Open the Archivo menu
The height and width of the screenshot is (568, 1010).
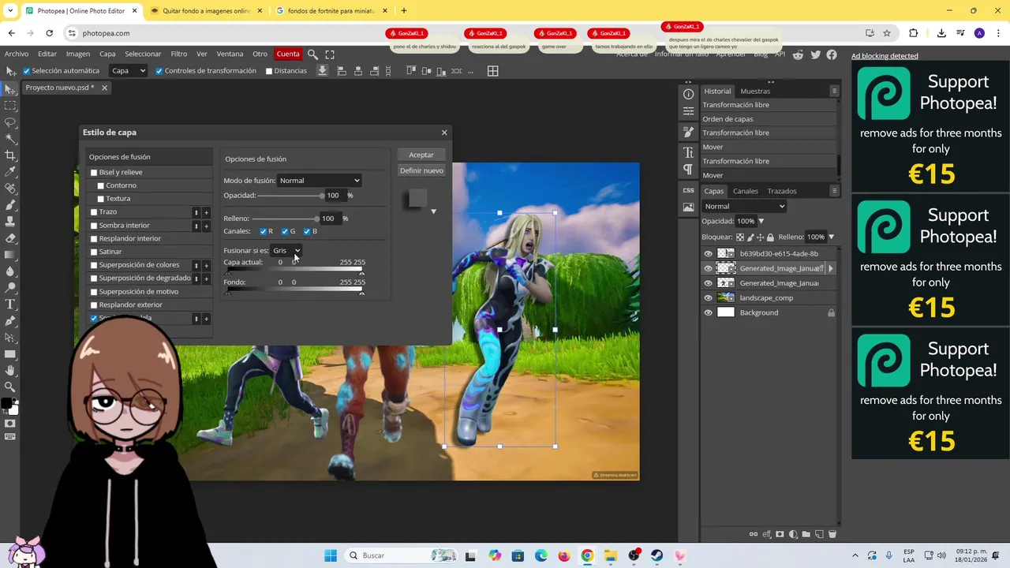pyautogui.click(x=17, y=54)
